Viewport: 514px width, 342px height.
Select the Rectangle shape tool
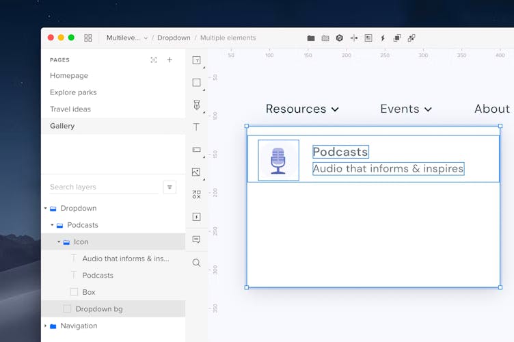click(196, 82)
